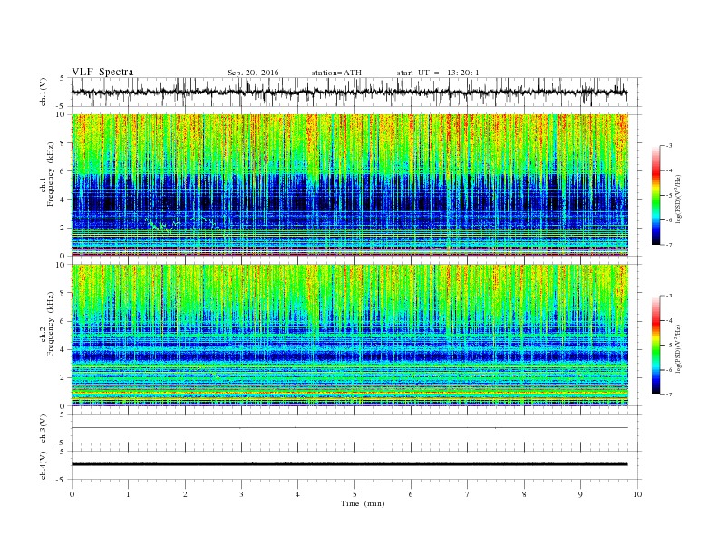This screenshot has width=718, height=555.
Task: Click the "station=ATH" header text
Action: pyautogui.click(x=336, y=73)
